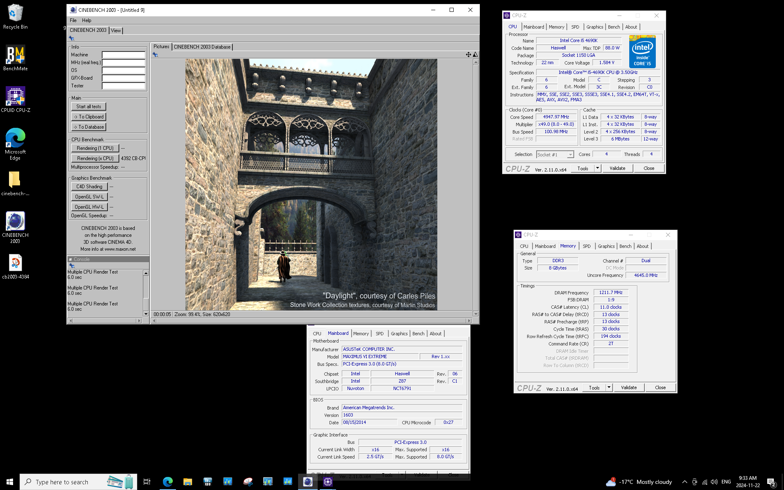The image size is (784, 490).
Task: Open File Explorer from the taskbar
Action: pyautogui.click(x=187, y=482)
